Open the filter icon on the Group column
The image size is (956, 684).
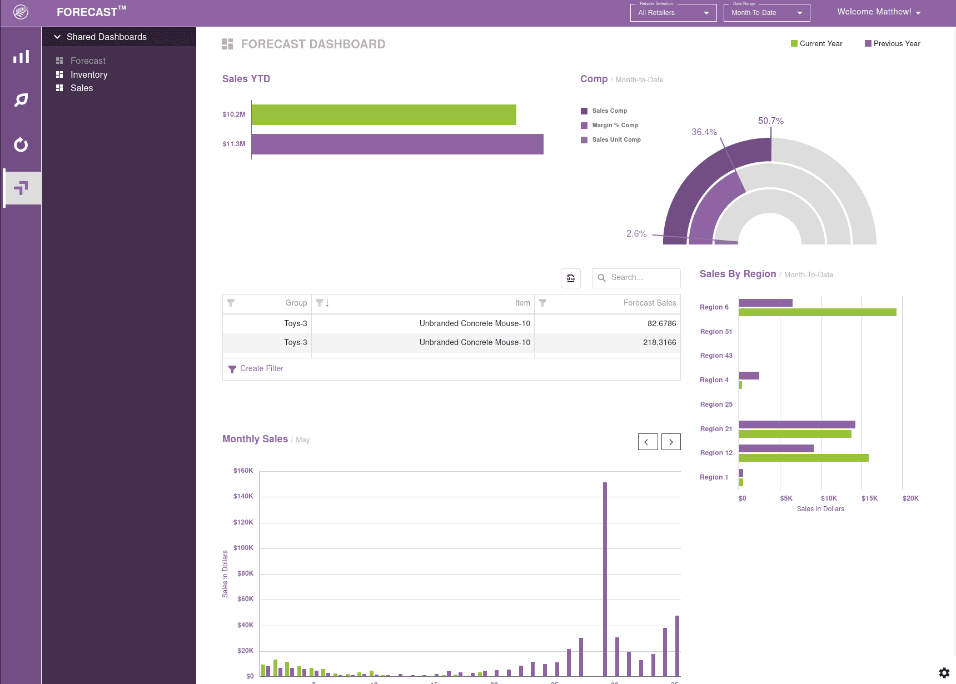click(x=231, y=303)
